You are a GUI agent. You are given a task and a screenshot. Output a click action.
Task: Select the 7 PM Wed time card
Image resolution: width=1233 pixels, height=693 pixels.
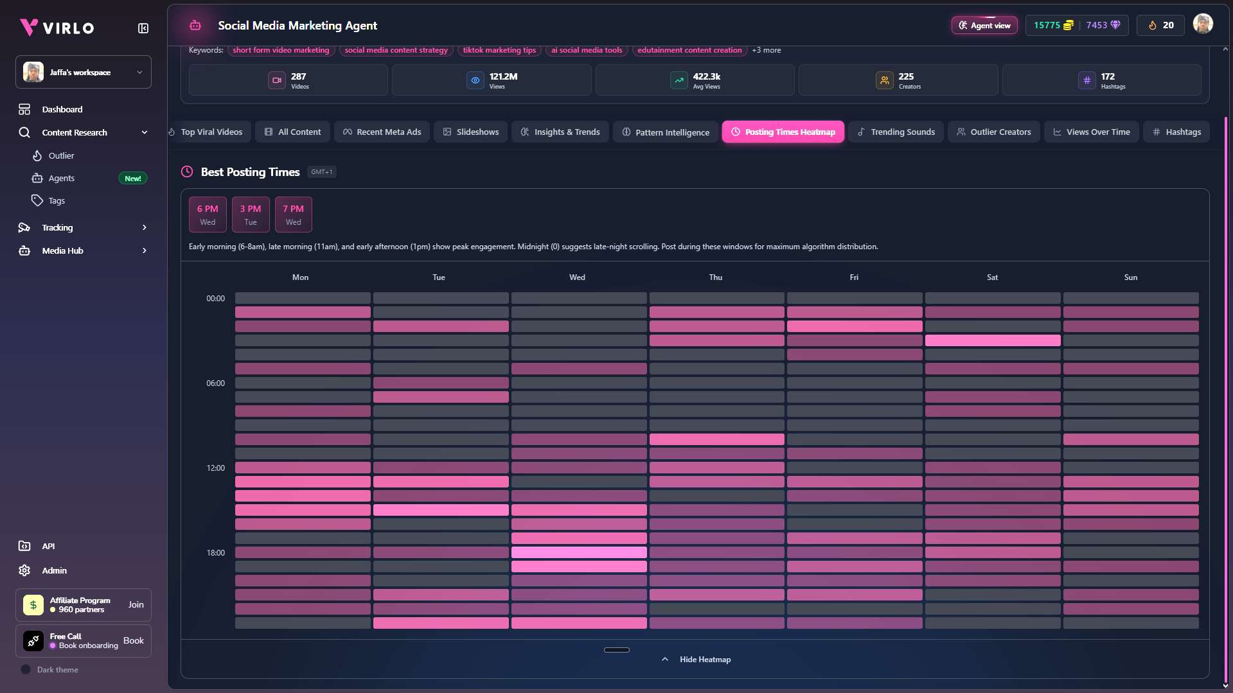coord(294,215)
